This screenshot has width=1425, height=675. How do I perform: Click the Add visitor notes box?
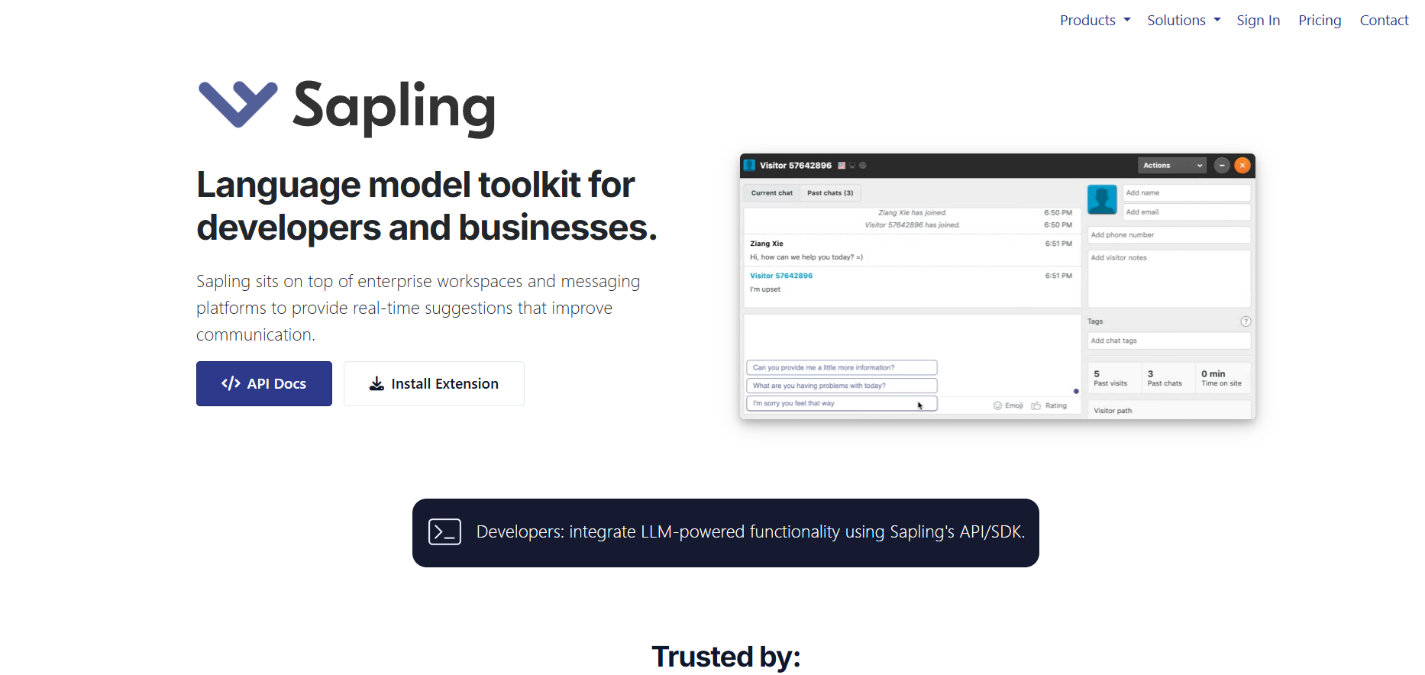(1168, 279)
